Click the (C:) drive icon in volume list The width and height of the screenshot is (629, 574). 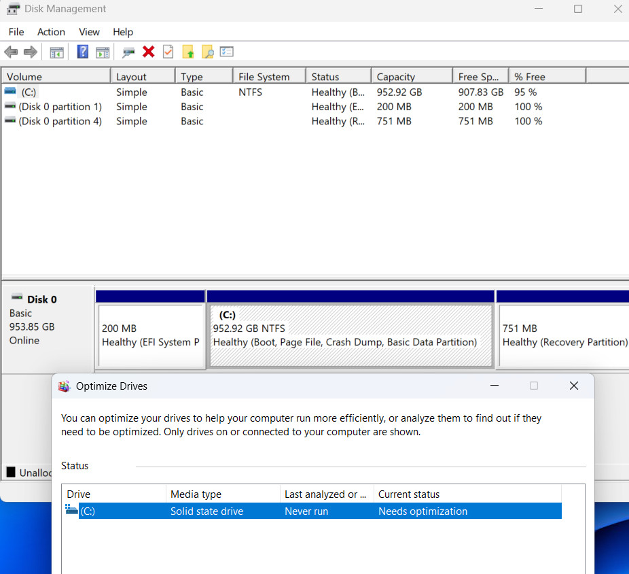pyautogui.click(x=10, y=92)
